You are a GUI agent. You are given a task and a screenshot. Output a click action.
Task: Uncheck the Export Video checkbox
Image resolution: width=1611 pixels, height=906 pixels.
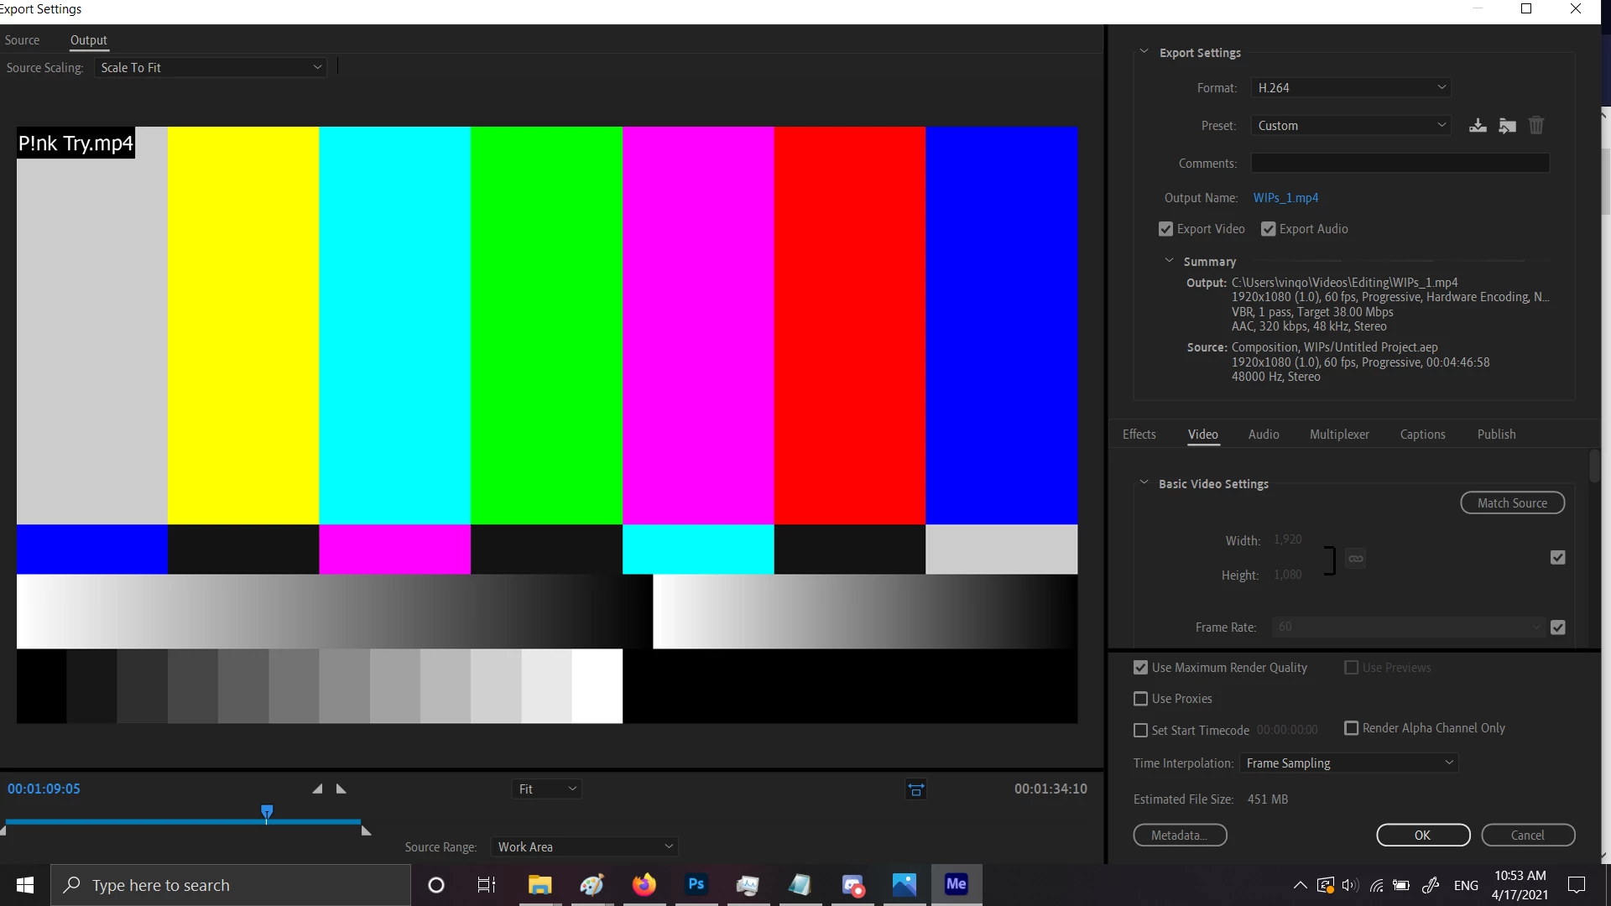[1165, 229]
